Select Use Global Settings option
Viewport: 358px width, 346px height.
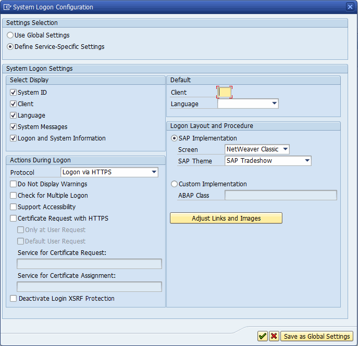(x=10, y=35)
